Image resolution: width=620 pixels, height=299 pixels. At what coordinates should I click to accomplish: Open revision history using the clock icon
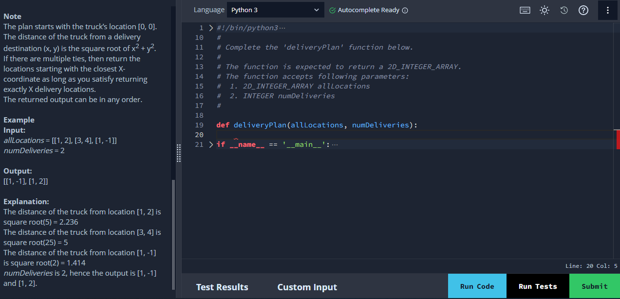click(564, 10)
